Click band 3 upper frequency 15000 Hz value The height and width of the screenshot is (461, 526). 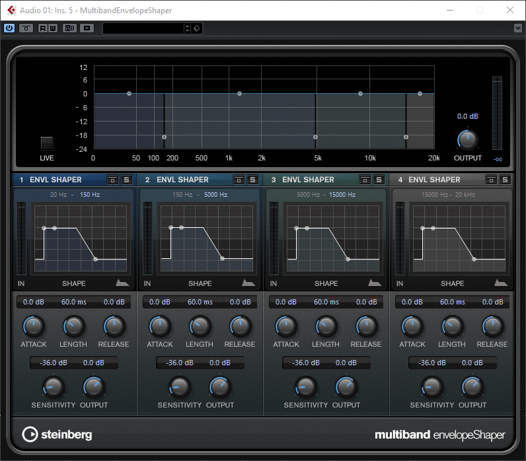pyautogui.click(x=342, y=194)
